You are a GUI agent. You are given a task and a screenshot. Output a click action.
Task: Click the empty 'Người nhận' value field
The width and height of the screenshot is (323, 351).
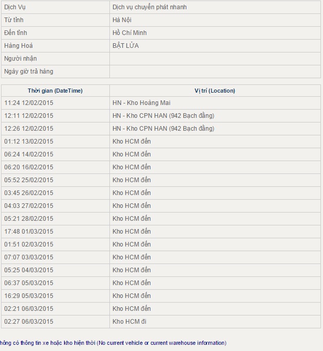pos(215,59)
